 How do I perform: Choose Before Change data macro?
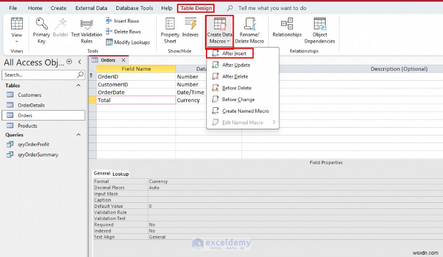pyautogui.click(x=243, y=99)
